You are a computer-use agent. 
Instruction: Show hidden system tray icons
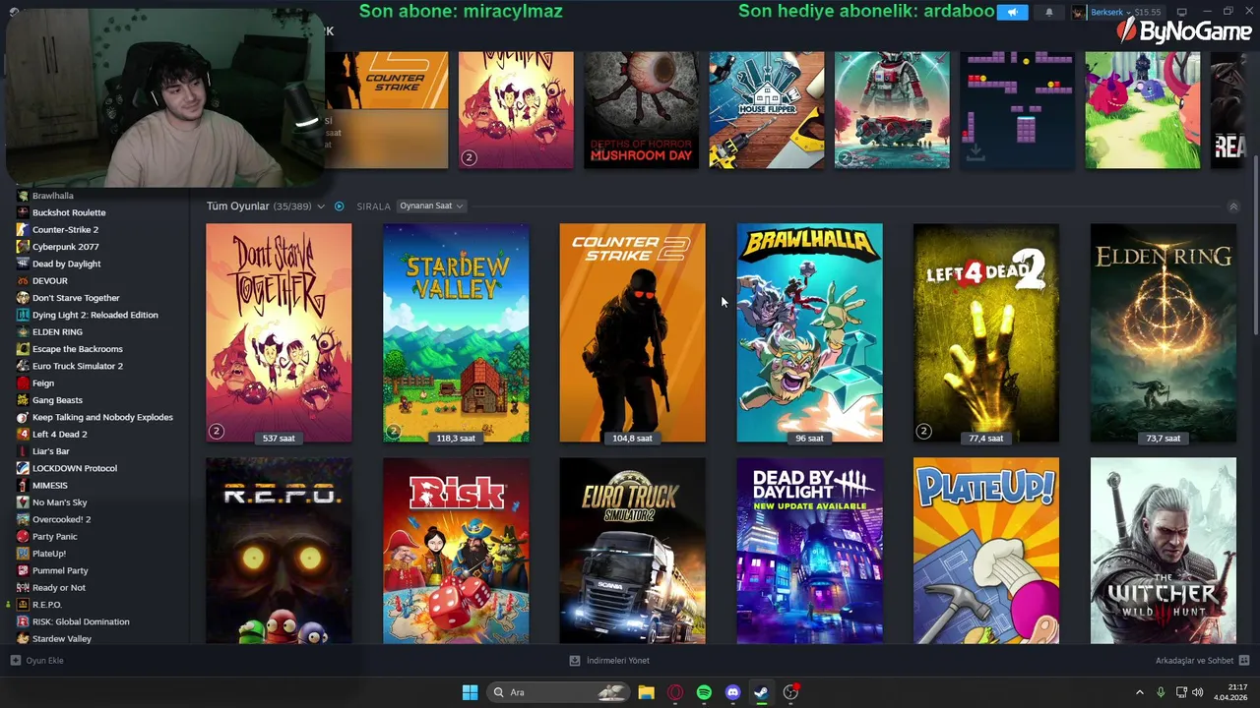tap(1140, 692)
